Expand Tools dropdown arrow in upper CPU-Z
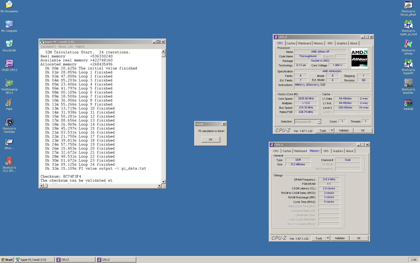The image size is (420, 263). pos(332,130)
